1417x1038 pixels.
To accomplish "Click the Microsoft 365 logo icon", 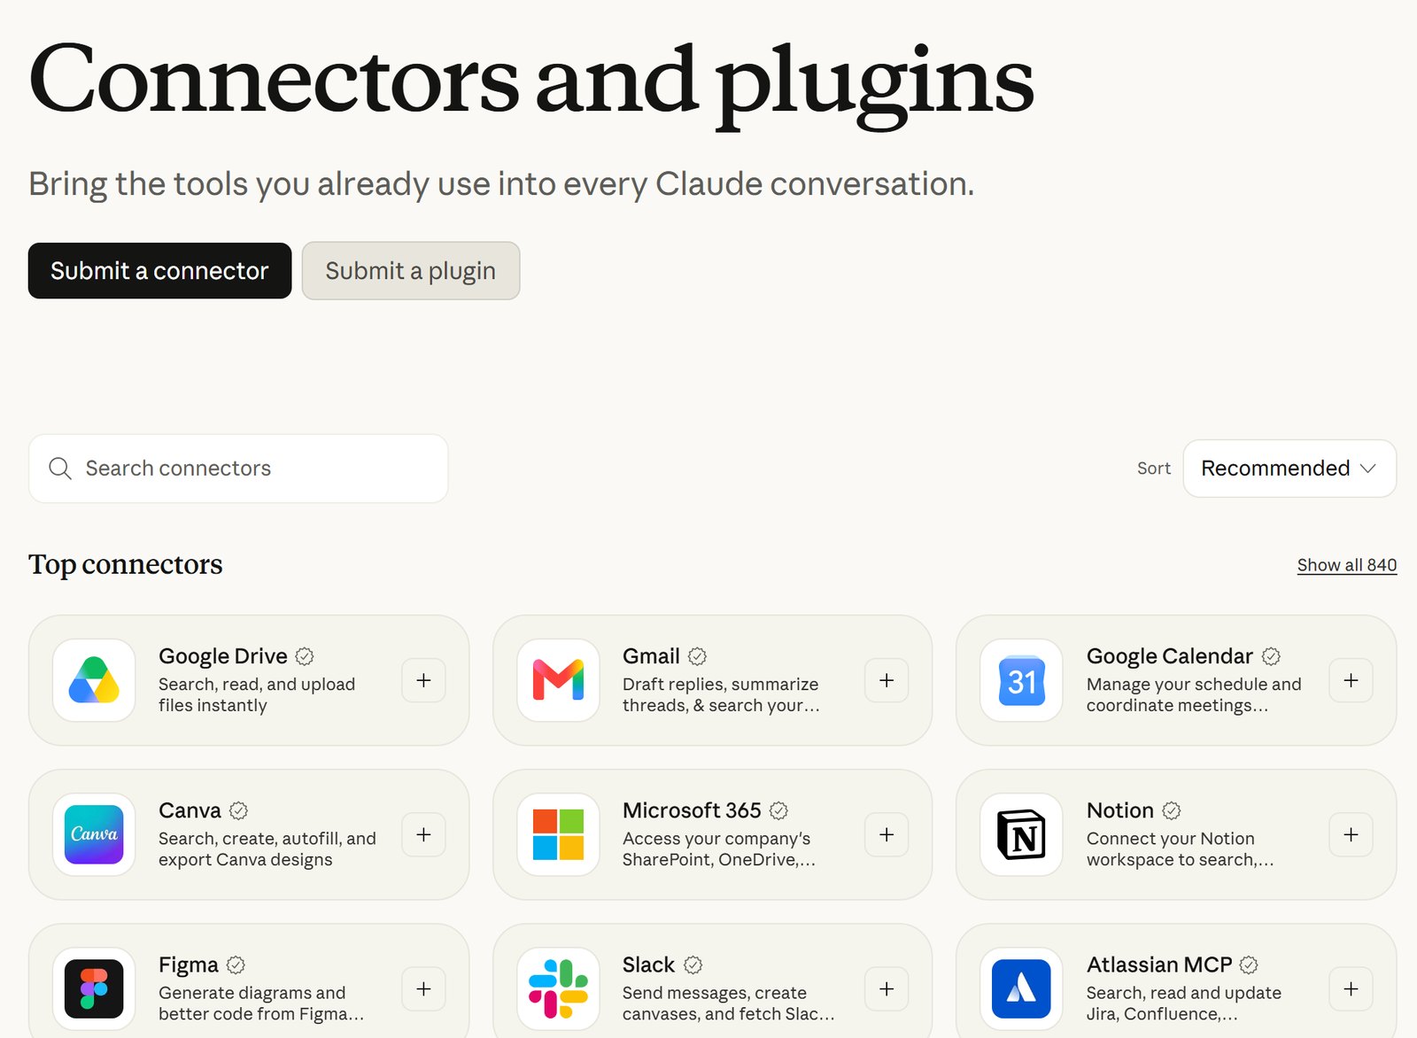I will (558, 834).
